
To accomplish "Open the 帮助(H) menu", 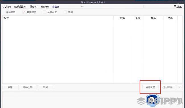I will point(45,7).
